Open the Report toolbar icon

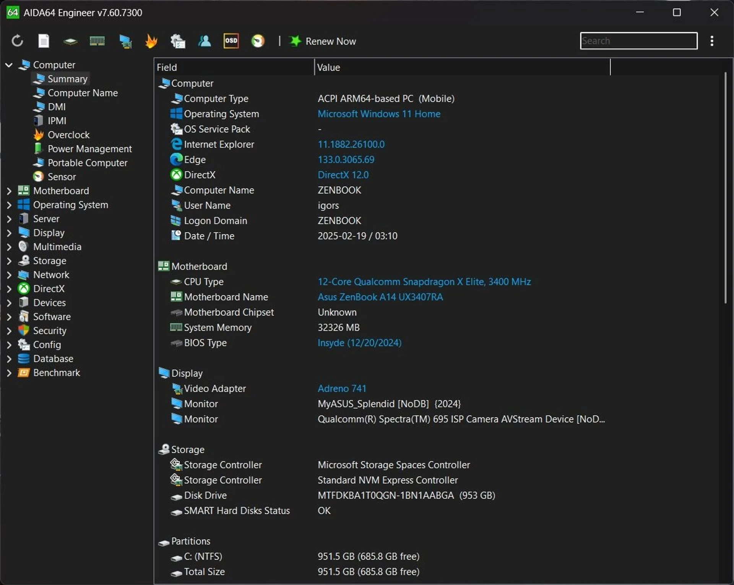point(44,41)
